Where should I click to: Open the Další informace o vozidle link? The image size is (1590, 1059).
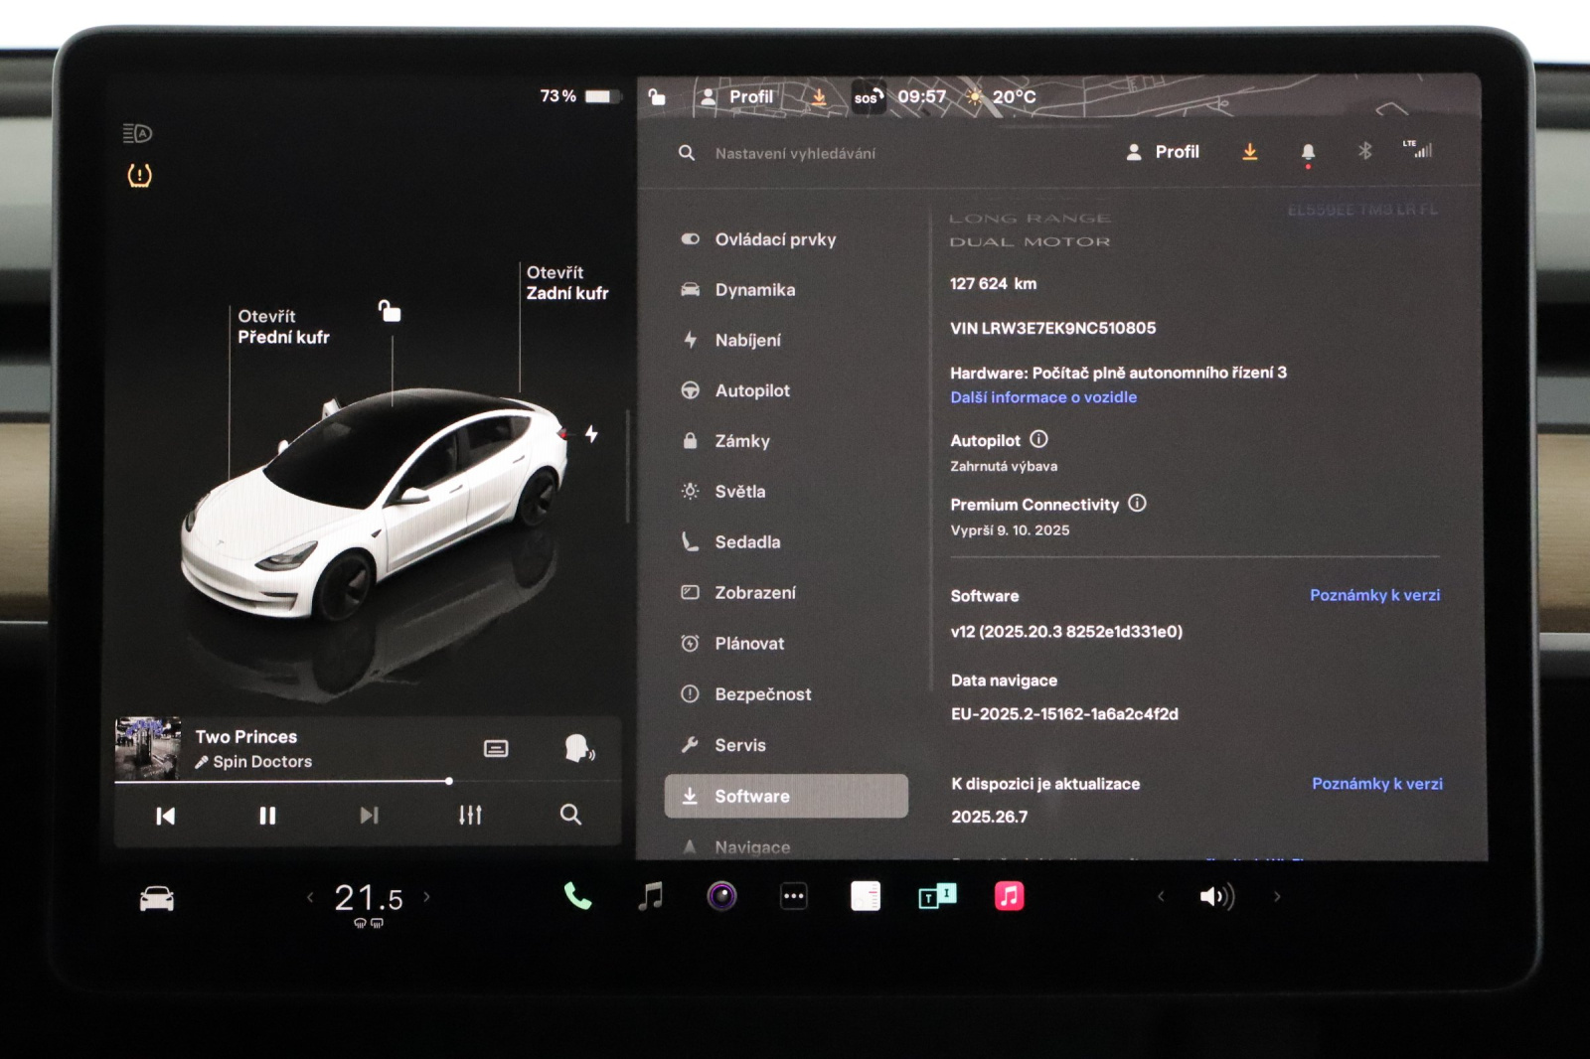(x=1042, y=397)
